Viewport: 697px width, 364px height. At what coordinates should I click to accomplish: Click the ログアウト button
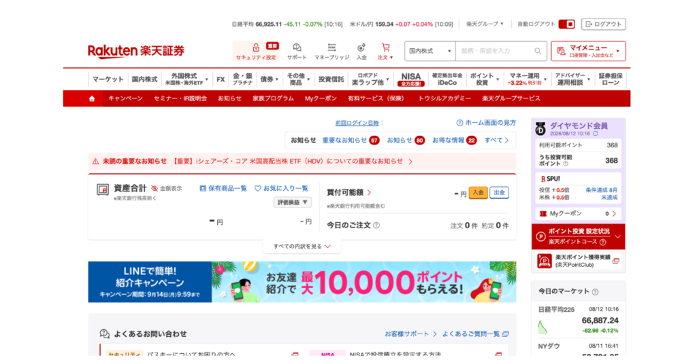pyautogui.click(x=604, y=24)
